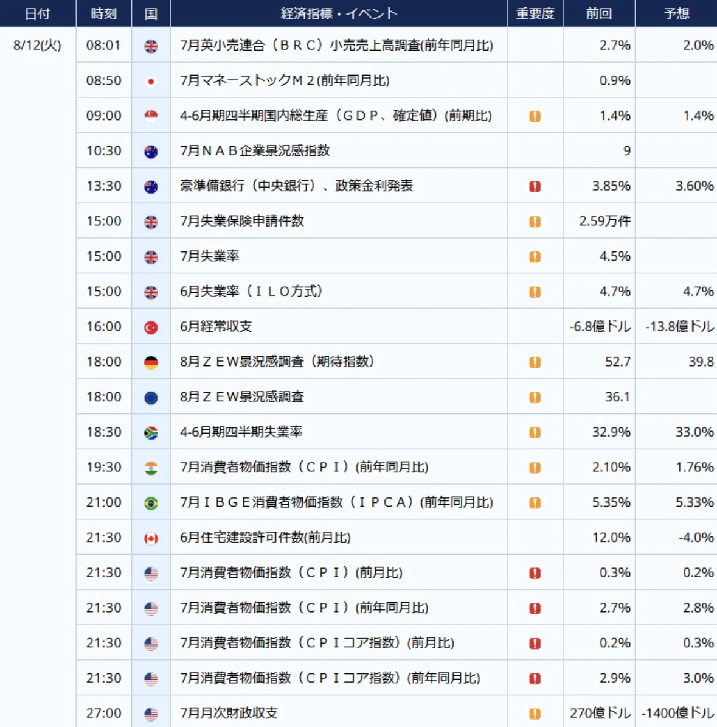The image size is (717, 727).
Task: Click event 8月ZEW景況感調査（期待指数）
Action: [x=277, y=362]
